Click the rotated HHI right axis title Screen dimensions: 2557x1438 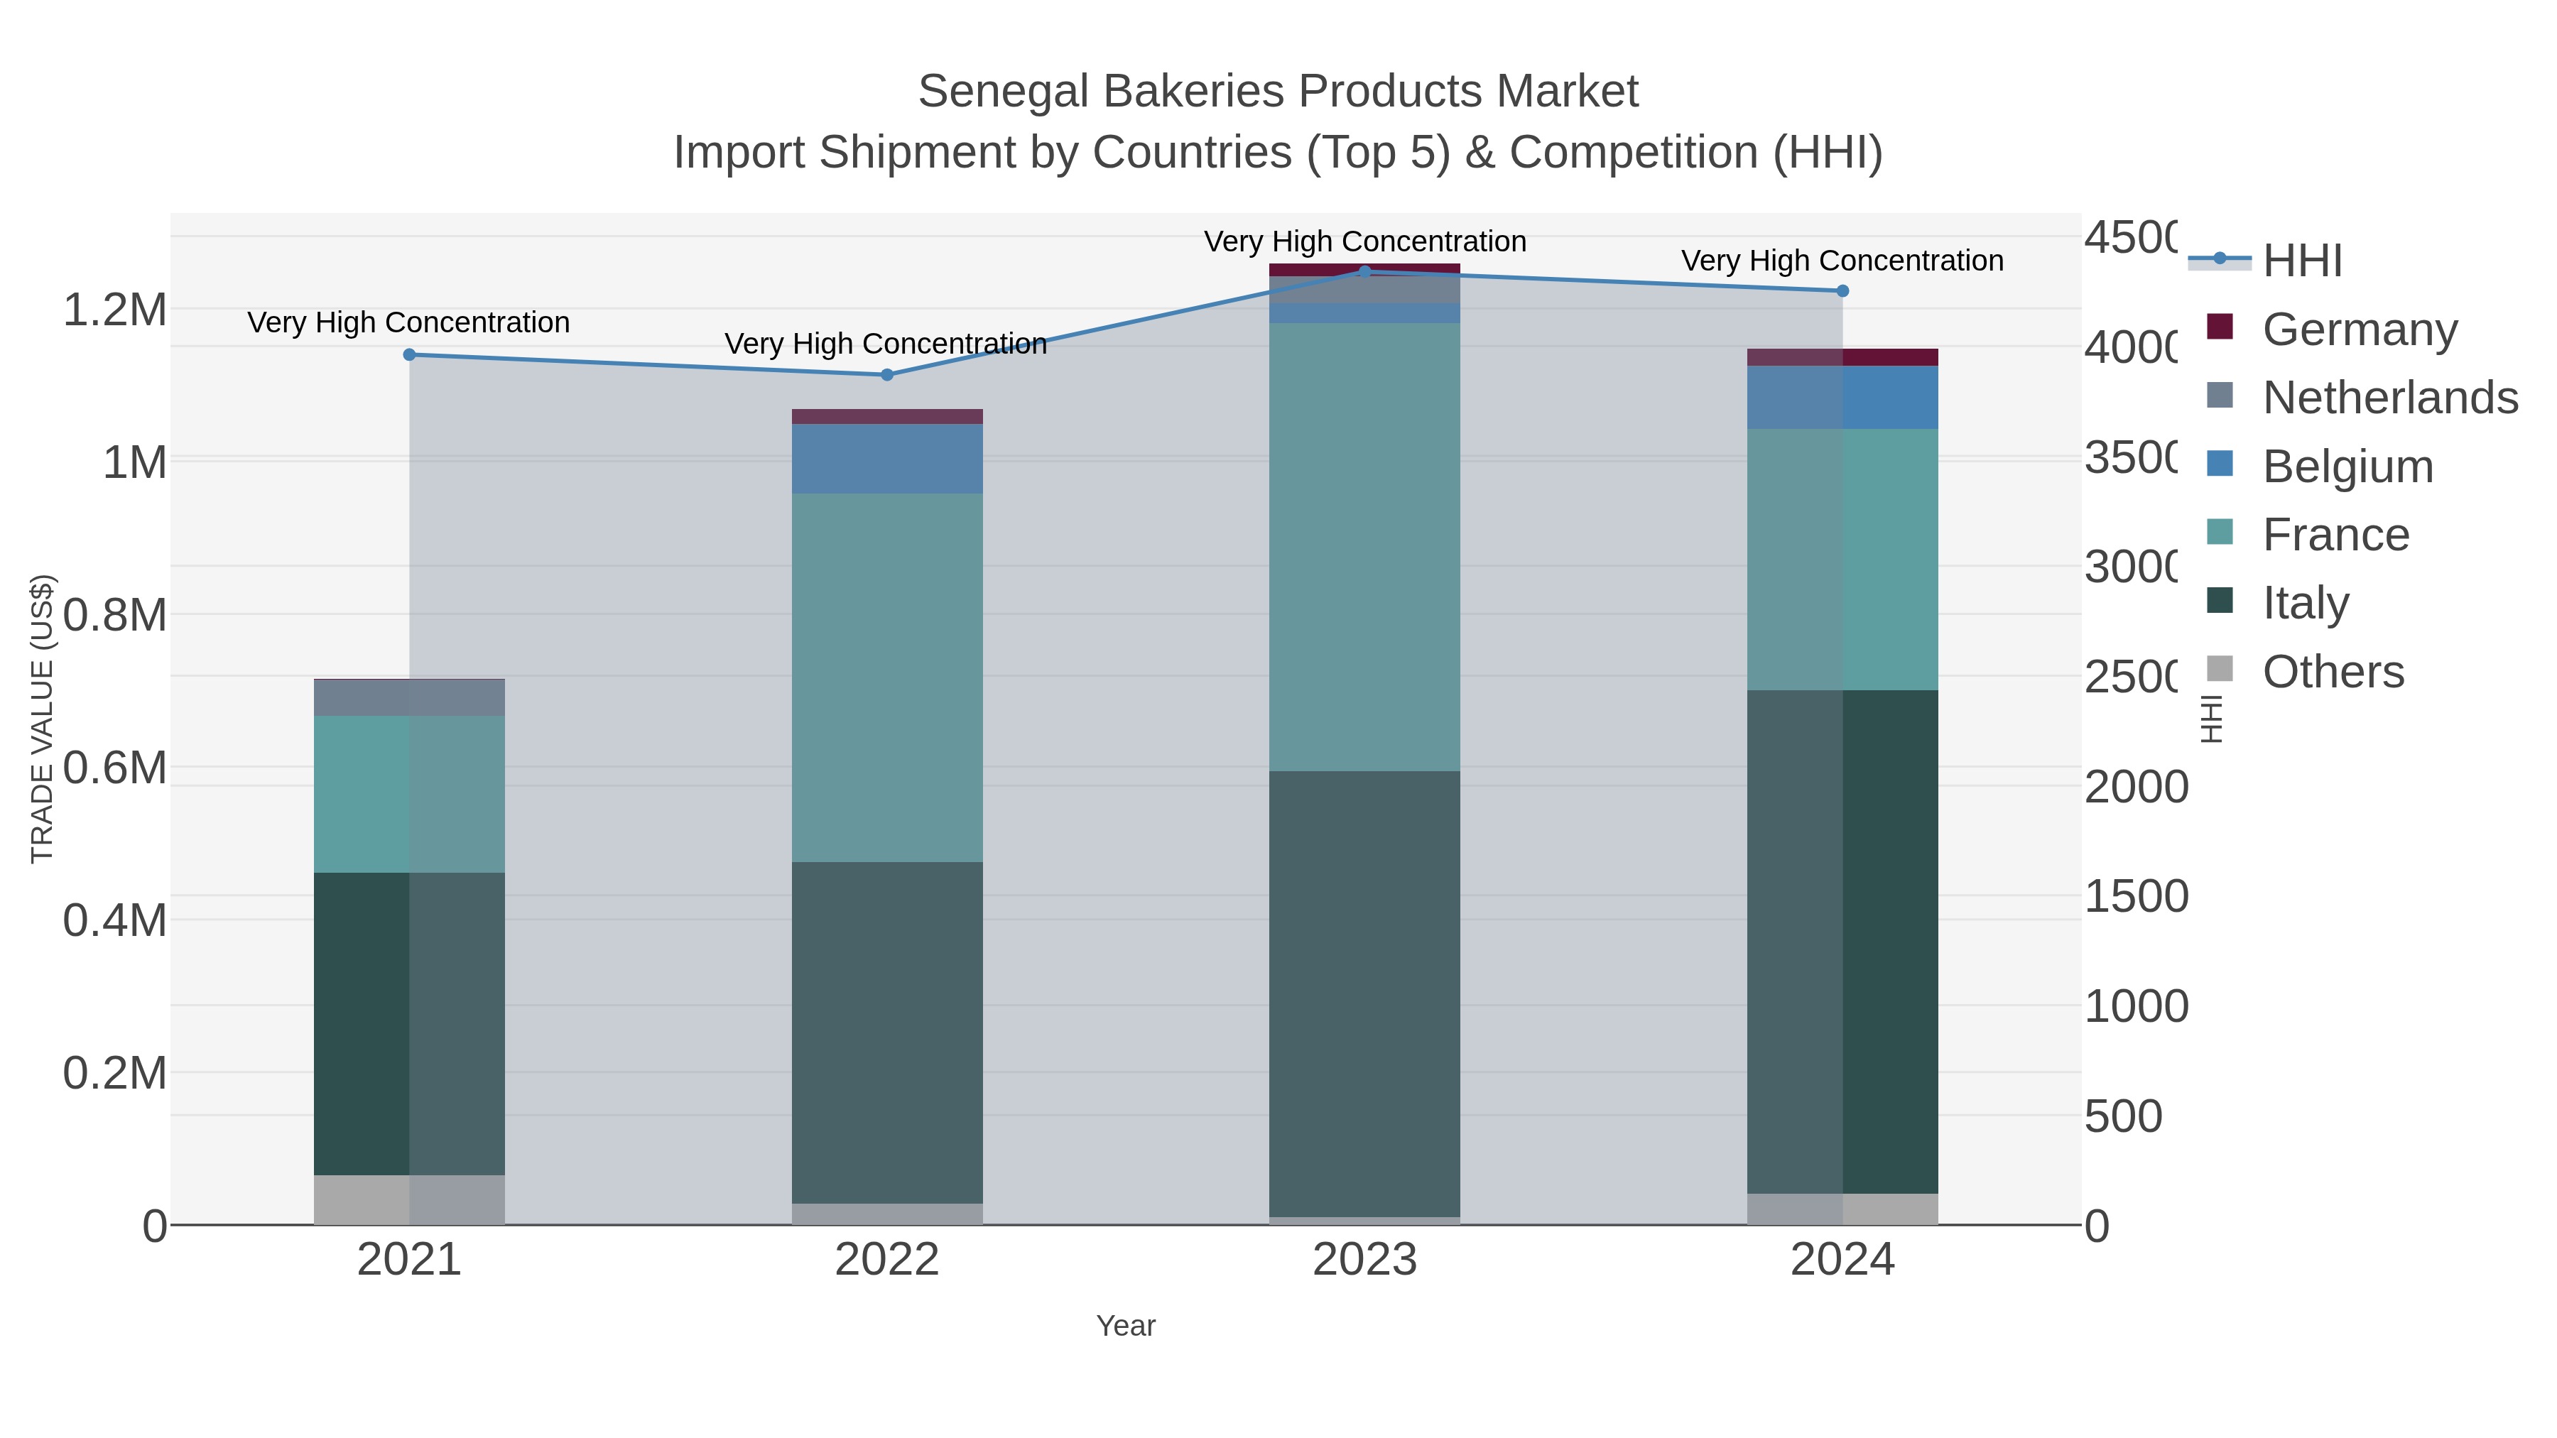(x=2212, y=719)
